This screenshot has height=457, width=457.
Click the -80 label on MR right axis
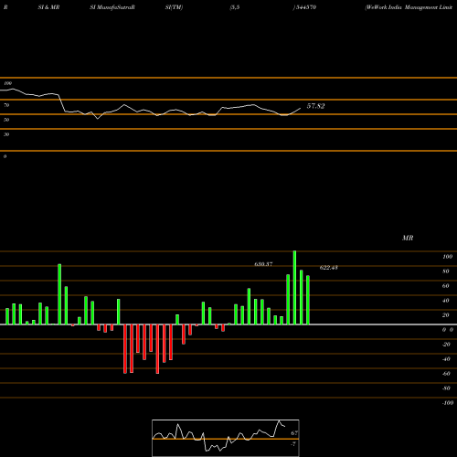446,388
